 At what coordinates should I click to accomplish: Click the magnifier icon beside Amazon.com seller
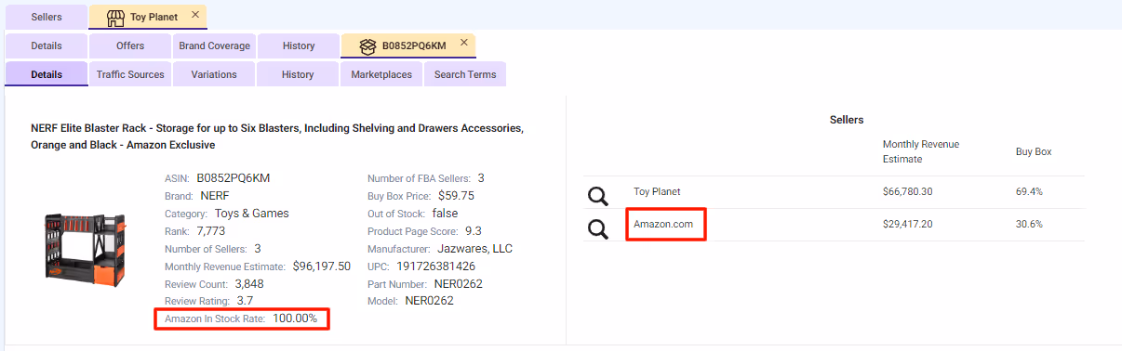[x=597, y=227]
